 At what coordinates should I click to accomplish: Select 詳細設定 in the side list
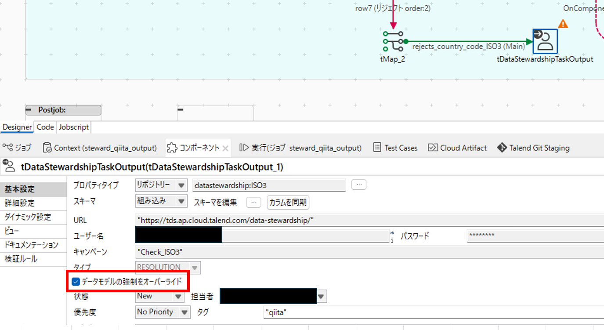(33, 203)
